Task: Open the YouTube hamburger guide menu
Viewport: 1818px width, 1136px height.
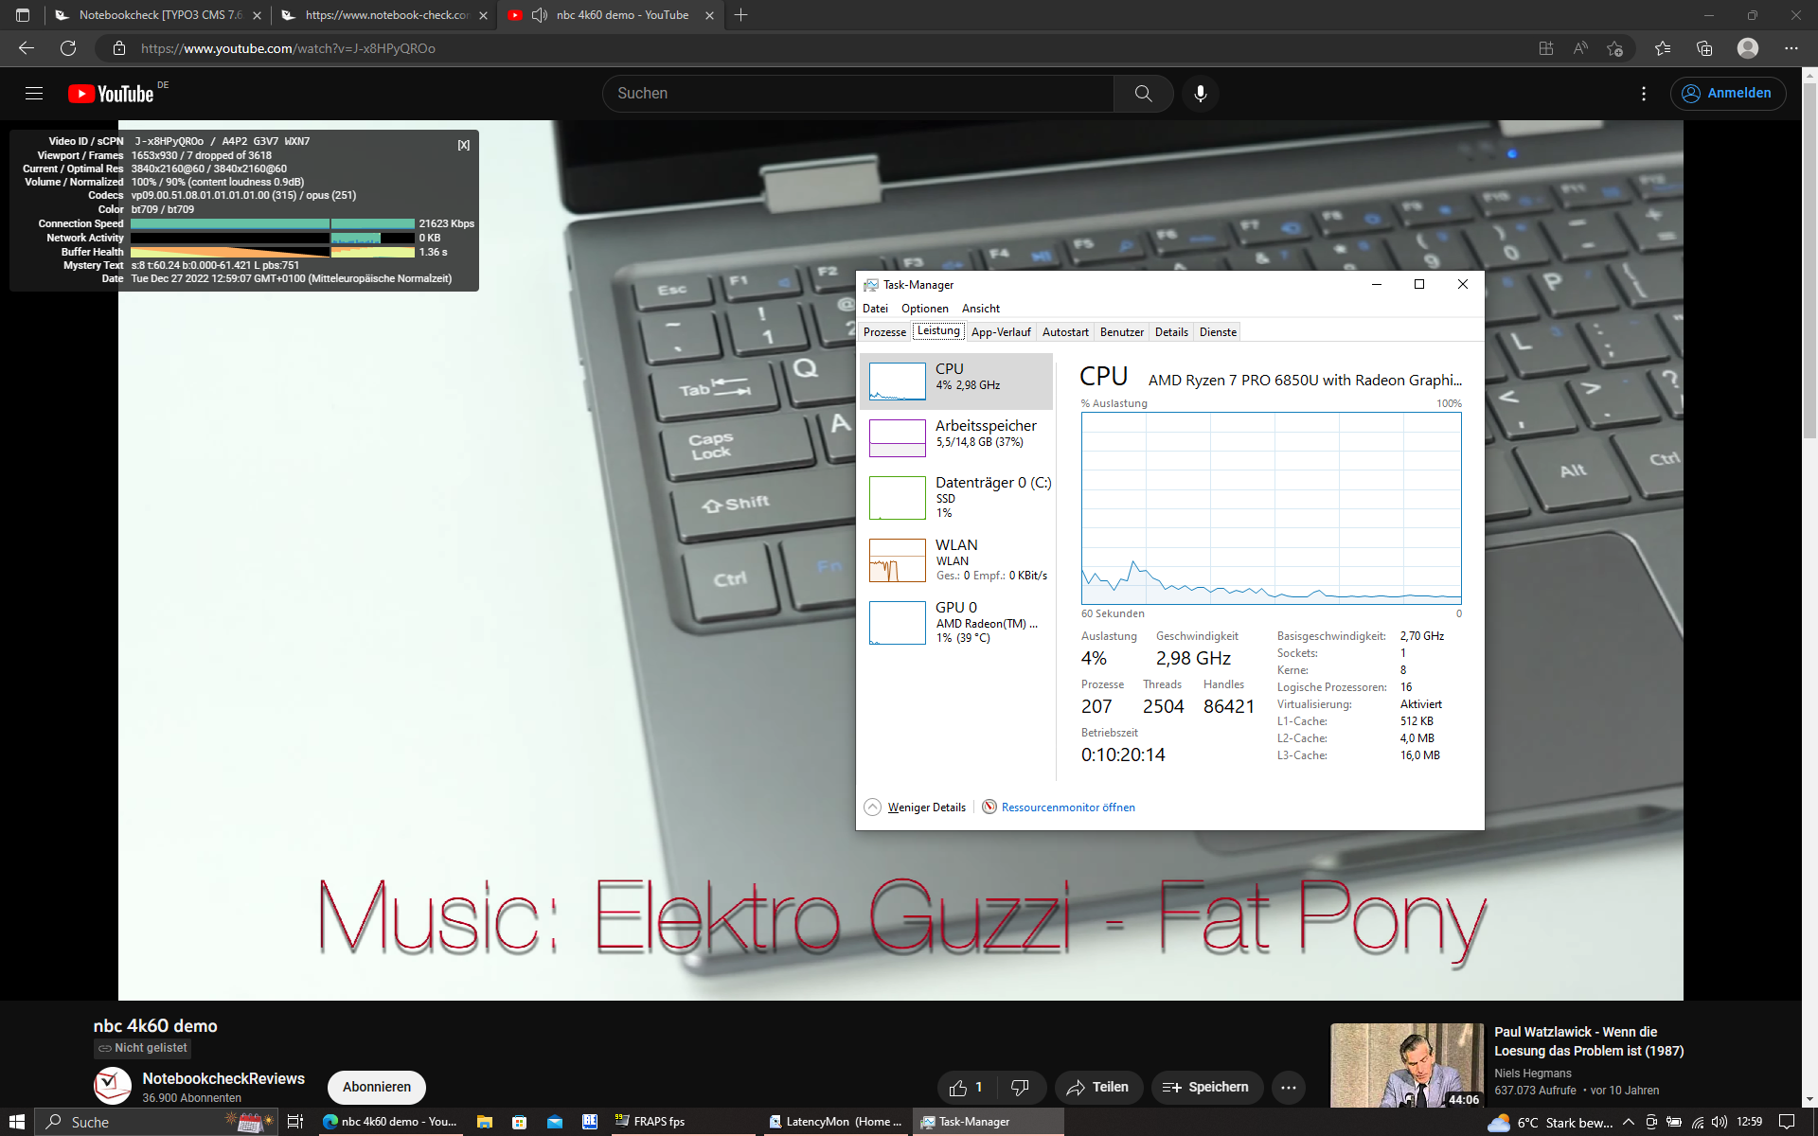Action: point(34,94)
